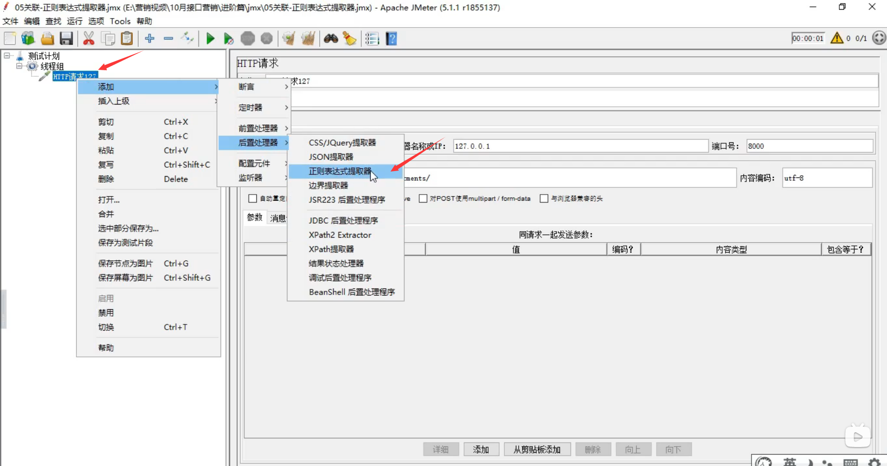Image resolution: width=887 pixels, height=466 pixels.
Task: Save the test plan with floppy icon
Action: (x=66, y=38)
